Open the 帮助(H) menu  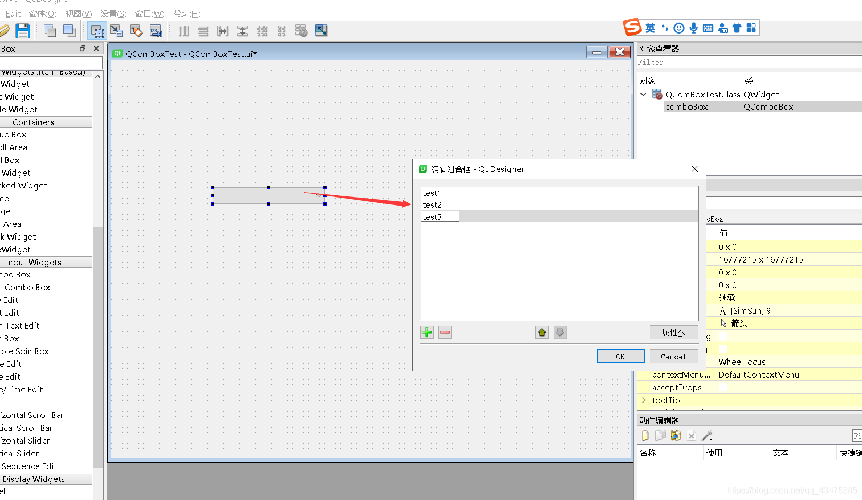pyautogui.click(x=186, y=13)
